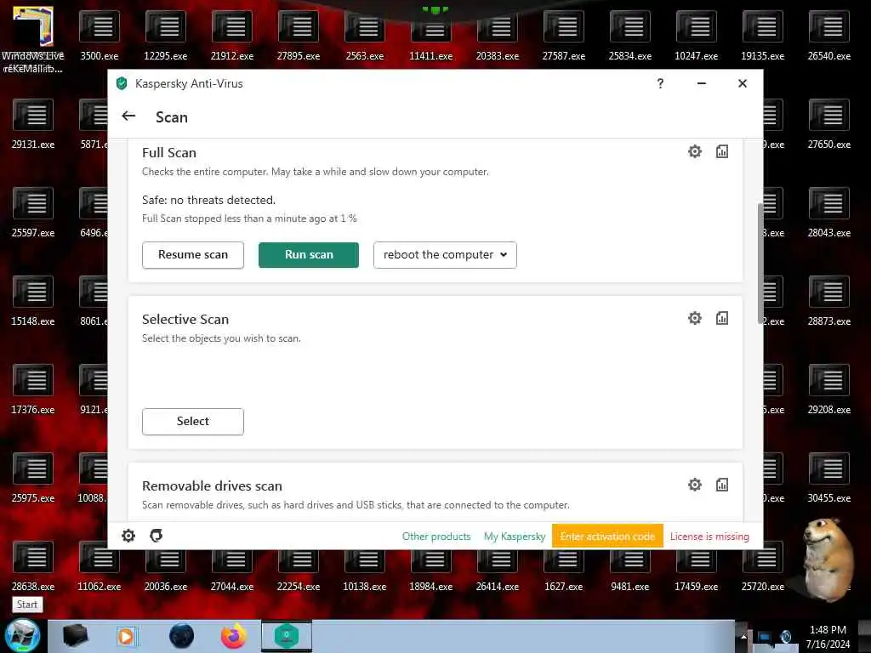Viewport: 871px width, 653px height.
Task: Click the Kaspersky shield logo in title bar
Action: [x=122, y=84]
